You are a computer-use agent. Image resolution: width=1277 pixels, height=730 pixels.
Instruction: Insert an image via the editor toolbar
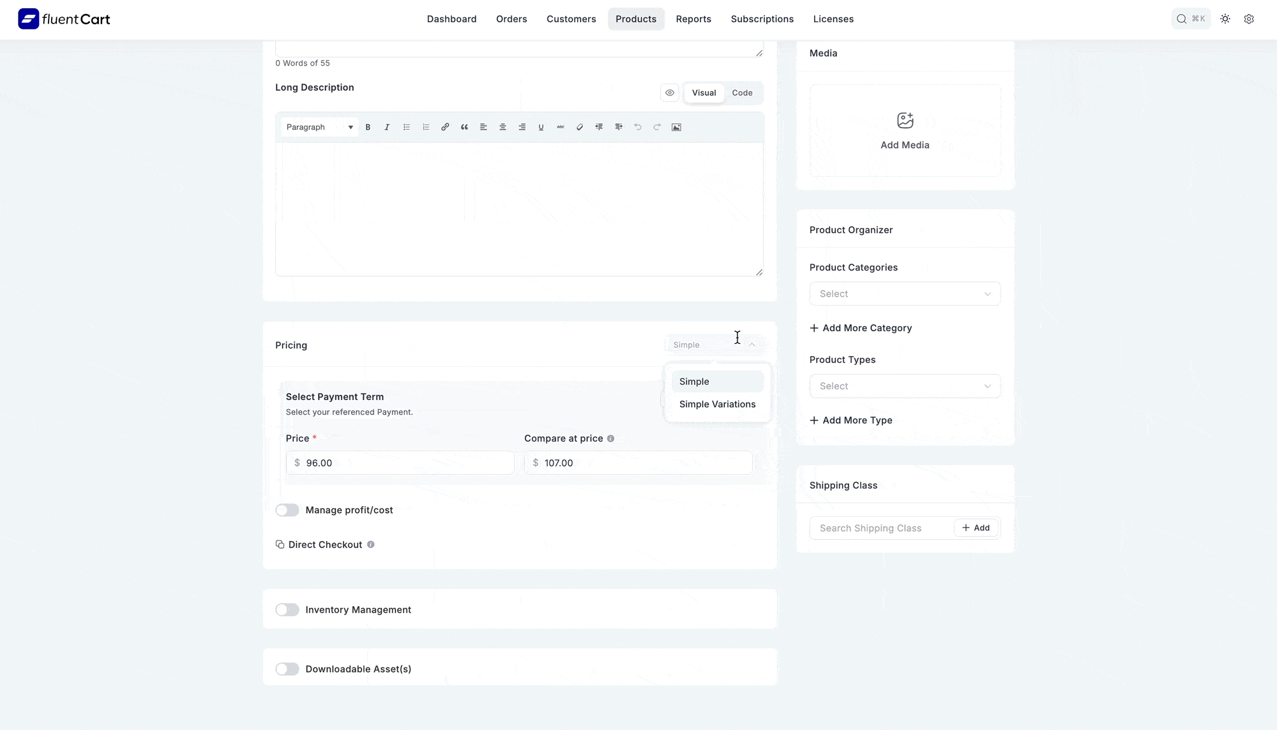(676, 127)
